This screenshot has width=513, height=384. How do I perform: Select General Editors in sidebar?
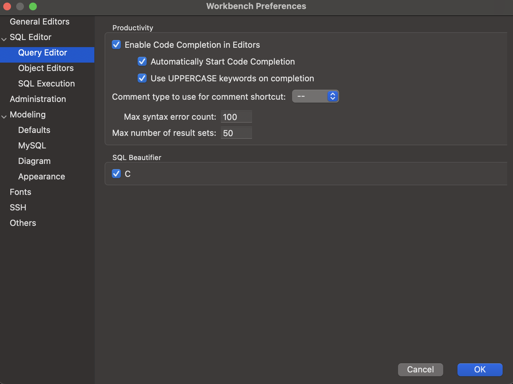[x=40, y=22]
